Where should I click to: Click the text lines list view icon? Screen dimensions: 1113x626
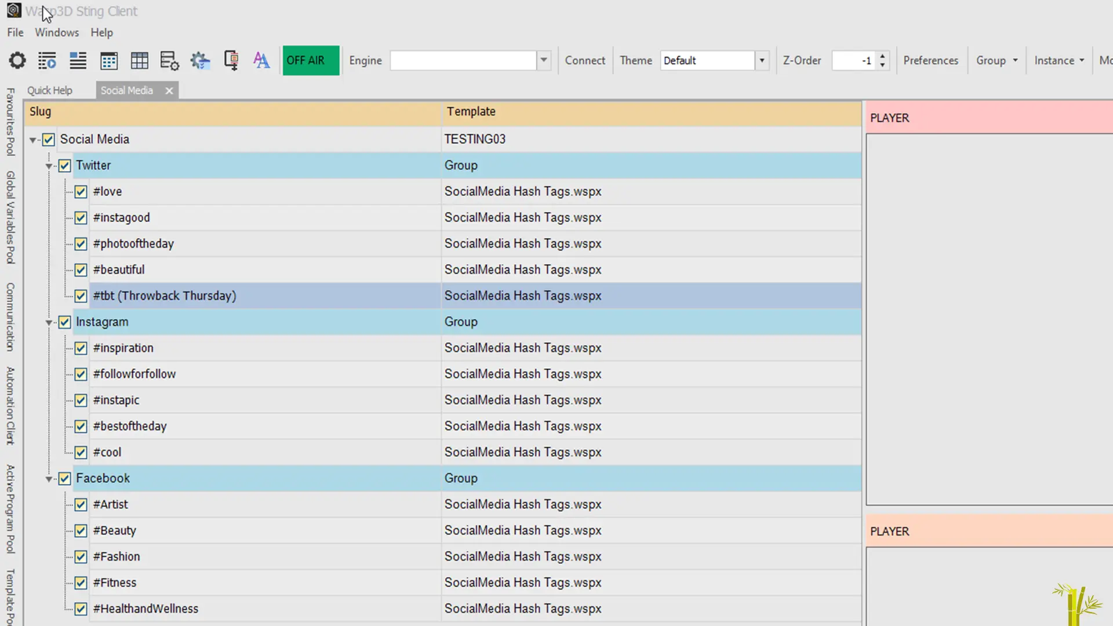[x=78, y=60]
